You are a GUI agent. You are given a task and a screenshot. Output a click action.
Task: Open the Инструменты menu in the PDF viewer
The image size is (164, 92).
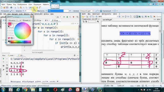(x=106, y=14)
